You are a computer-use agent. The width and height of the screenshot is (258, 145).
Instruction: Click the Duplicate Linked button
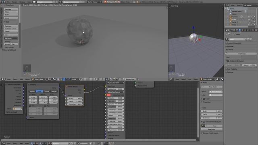coord(11,29)
